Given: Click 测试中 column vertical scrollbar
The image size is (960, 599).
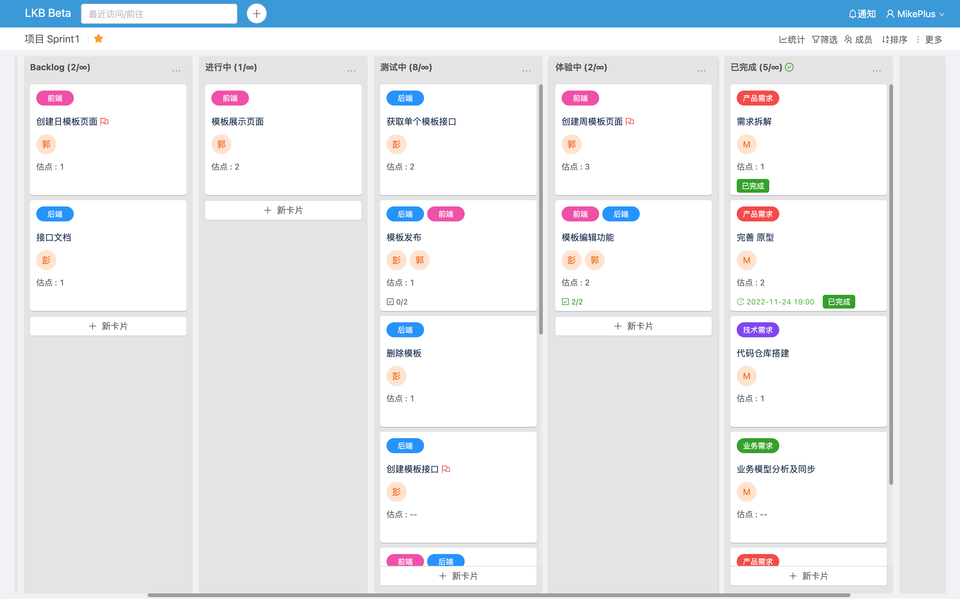Looking at the screenshot, I should 541,209.
